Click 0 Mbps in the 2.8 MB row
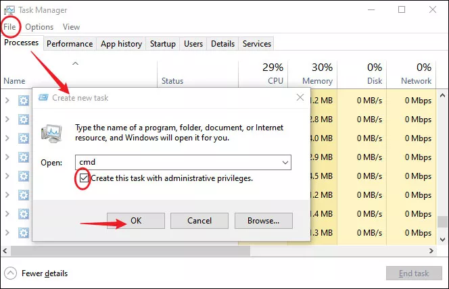449x289 pixels. tap(418, 120)
